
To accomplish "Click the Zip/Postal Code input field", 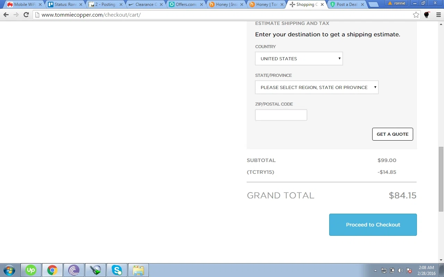I will pyautogui.click(x=281, y=115).
